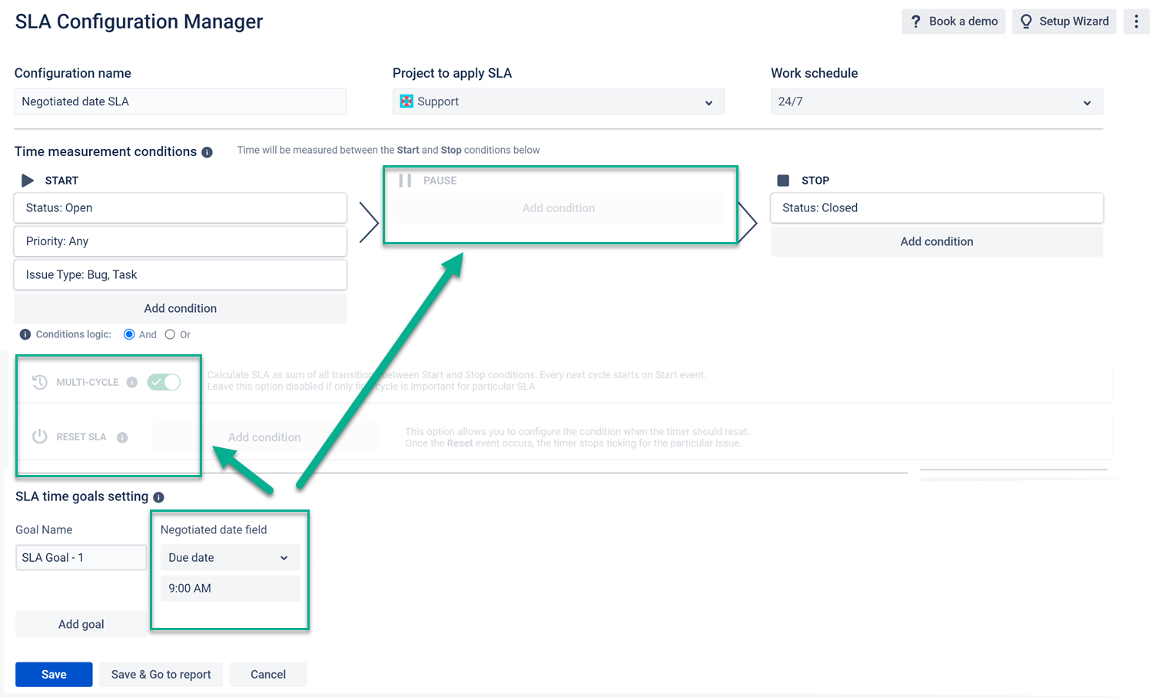Click the Configuration name input field
This screenshot has height=697, width=1165.
(x=180, y=101)
